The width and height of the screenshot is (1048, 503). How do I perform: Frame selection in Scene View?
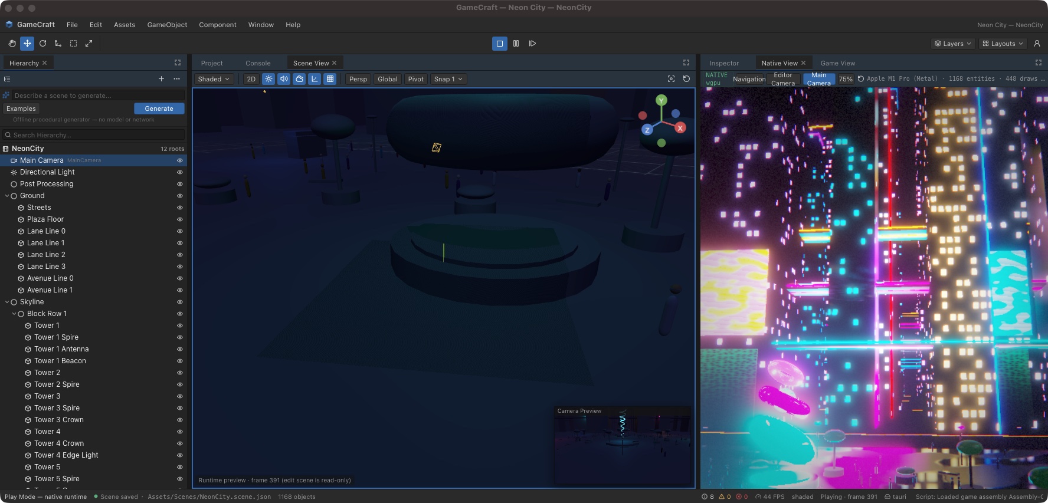[x=671, y=79]
